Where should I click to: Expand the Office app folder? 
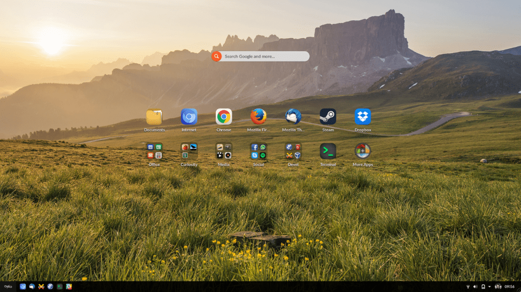(x=154, y=151)
